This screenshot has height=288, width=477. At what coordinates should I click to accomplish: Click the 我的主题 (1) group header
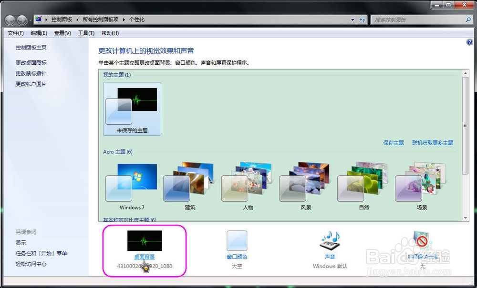click(x=117, y=75)
